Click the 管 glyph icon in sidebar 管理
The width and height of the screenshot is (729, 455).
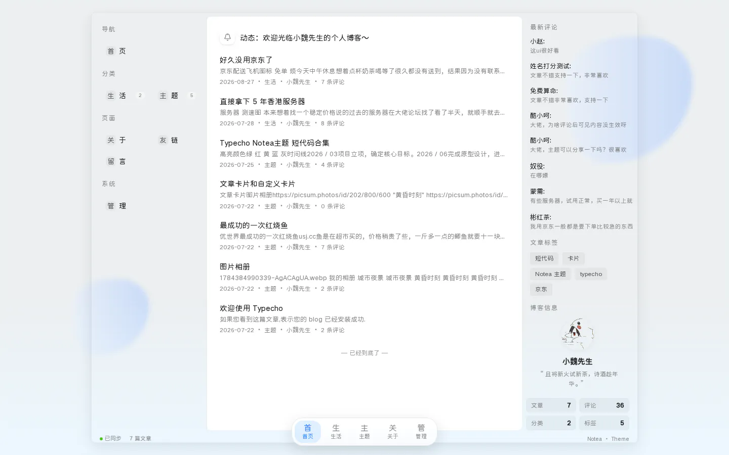coord(111,206)
